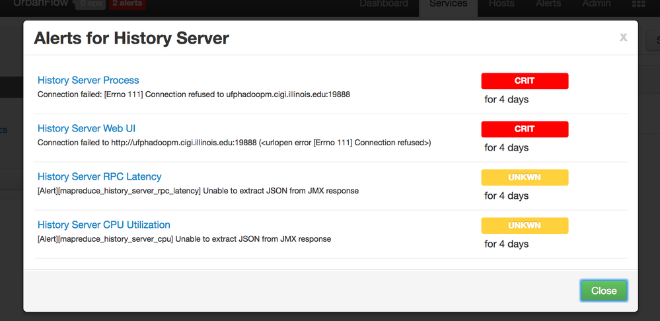Open the Dashboard tab in the top navigation
This screenshot has width=660, height=321.
[383, 4]
